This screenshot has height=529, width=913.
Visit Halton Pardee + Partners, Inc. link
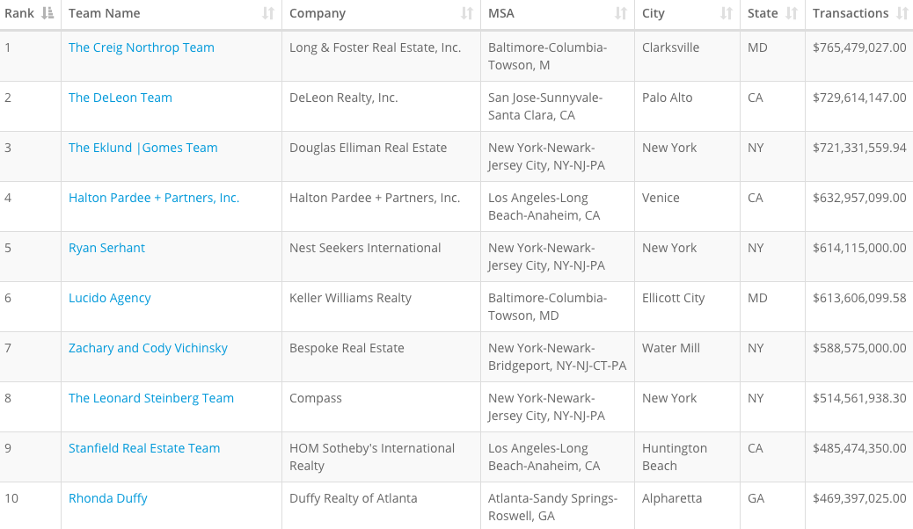pyautogui.click(x=154, y=198)
